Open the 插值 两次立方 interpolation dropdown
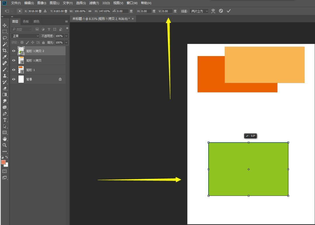This screenshot has height=225, width=315. coord(199,11)
